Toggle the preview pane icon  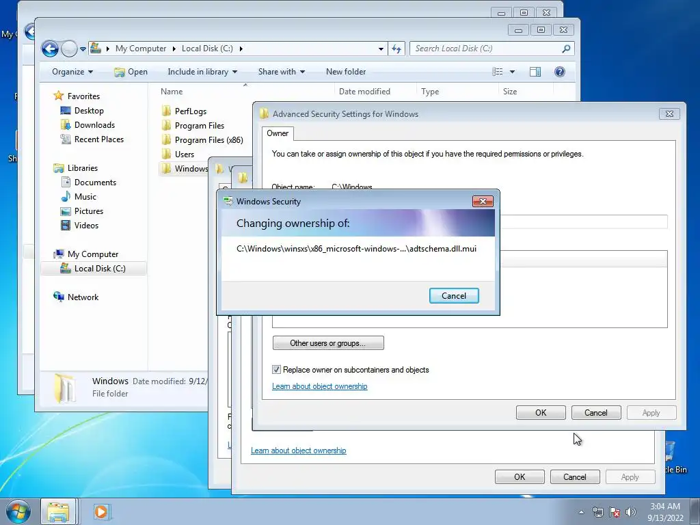tap(535, 72)
